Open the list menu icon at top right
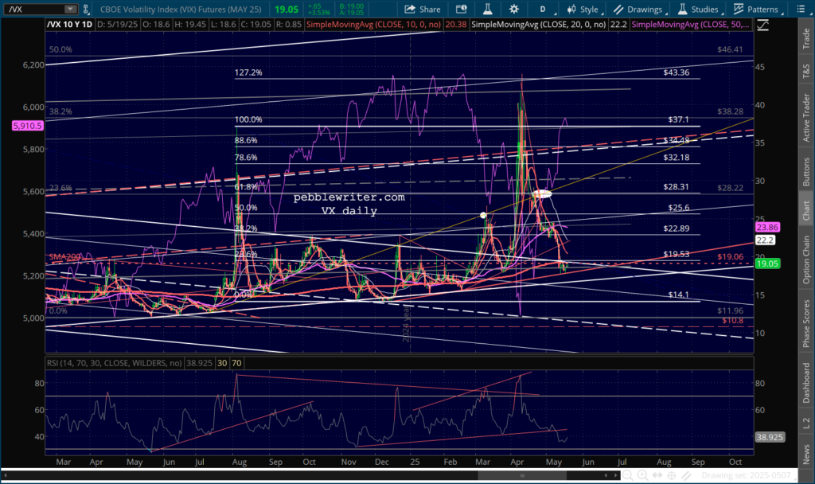The height and width of the screenshot is (484, 815). point(802,10)
